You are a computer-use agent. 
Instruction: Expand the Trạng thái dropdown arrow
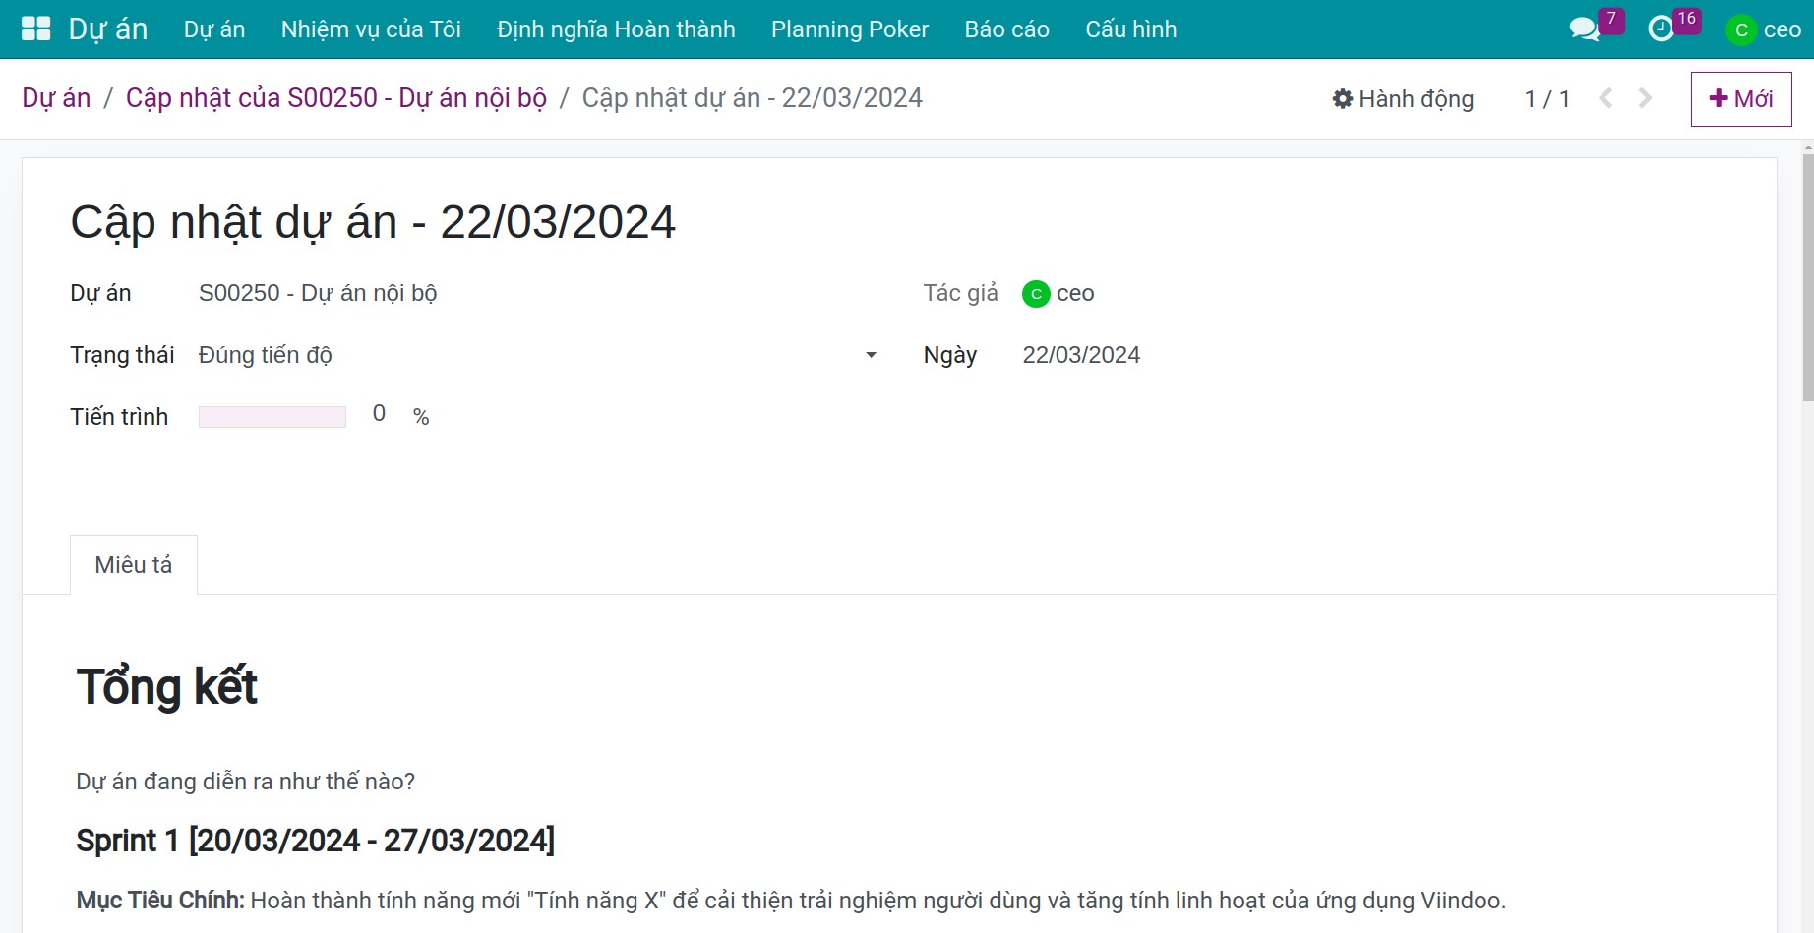(x=871, y=355)
